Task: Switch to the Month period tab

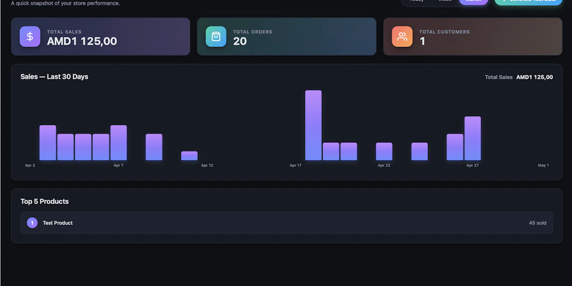Action: coord(474,1)
